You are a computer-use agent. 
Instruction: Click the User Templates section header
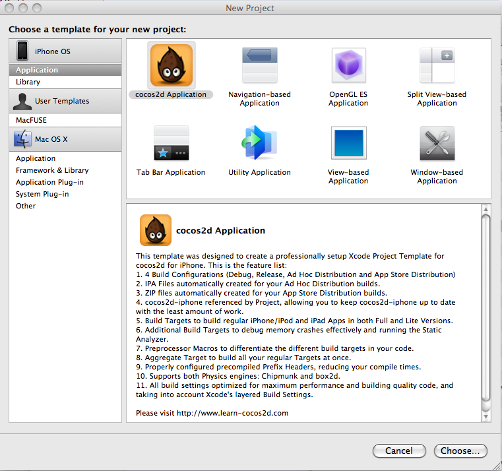65,101
